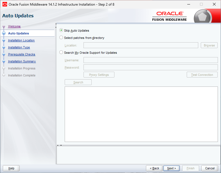This screenshot has width=221, height=173.
Task: Click the bottom message pane
Action: [x=139, y=155]
